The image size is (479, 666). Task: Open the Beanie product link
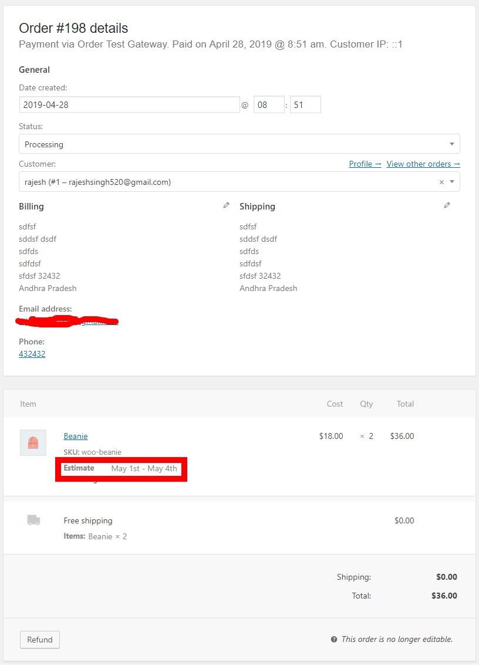tap(75, 436)
